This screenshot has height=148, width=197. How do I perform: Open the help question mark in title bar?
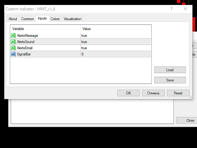[171, 9]
